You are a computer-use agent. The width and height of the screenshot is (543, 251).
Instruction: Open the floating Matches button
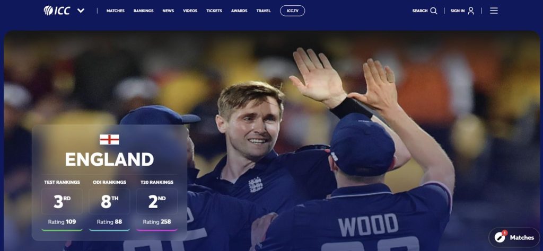[x=514, y=238]
